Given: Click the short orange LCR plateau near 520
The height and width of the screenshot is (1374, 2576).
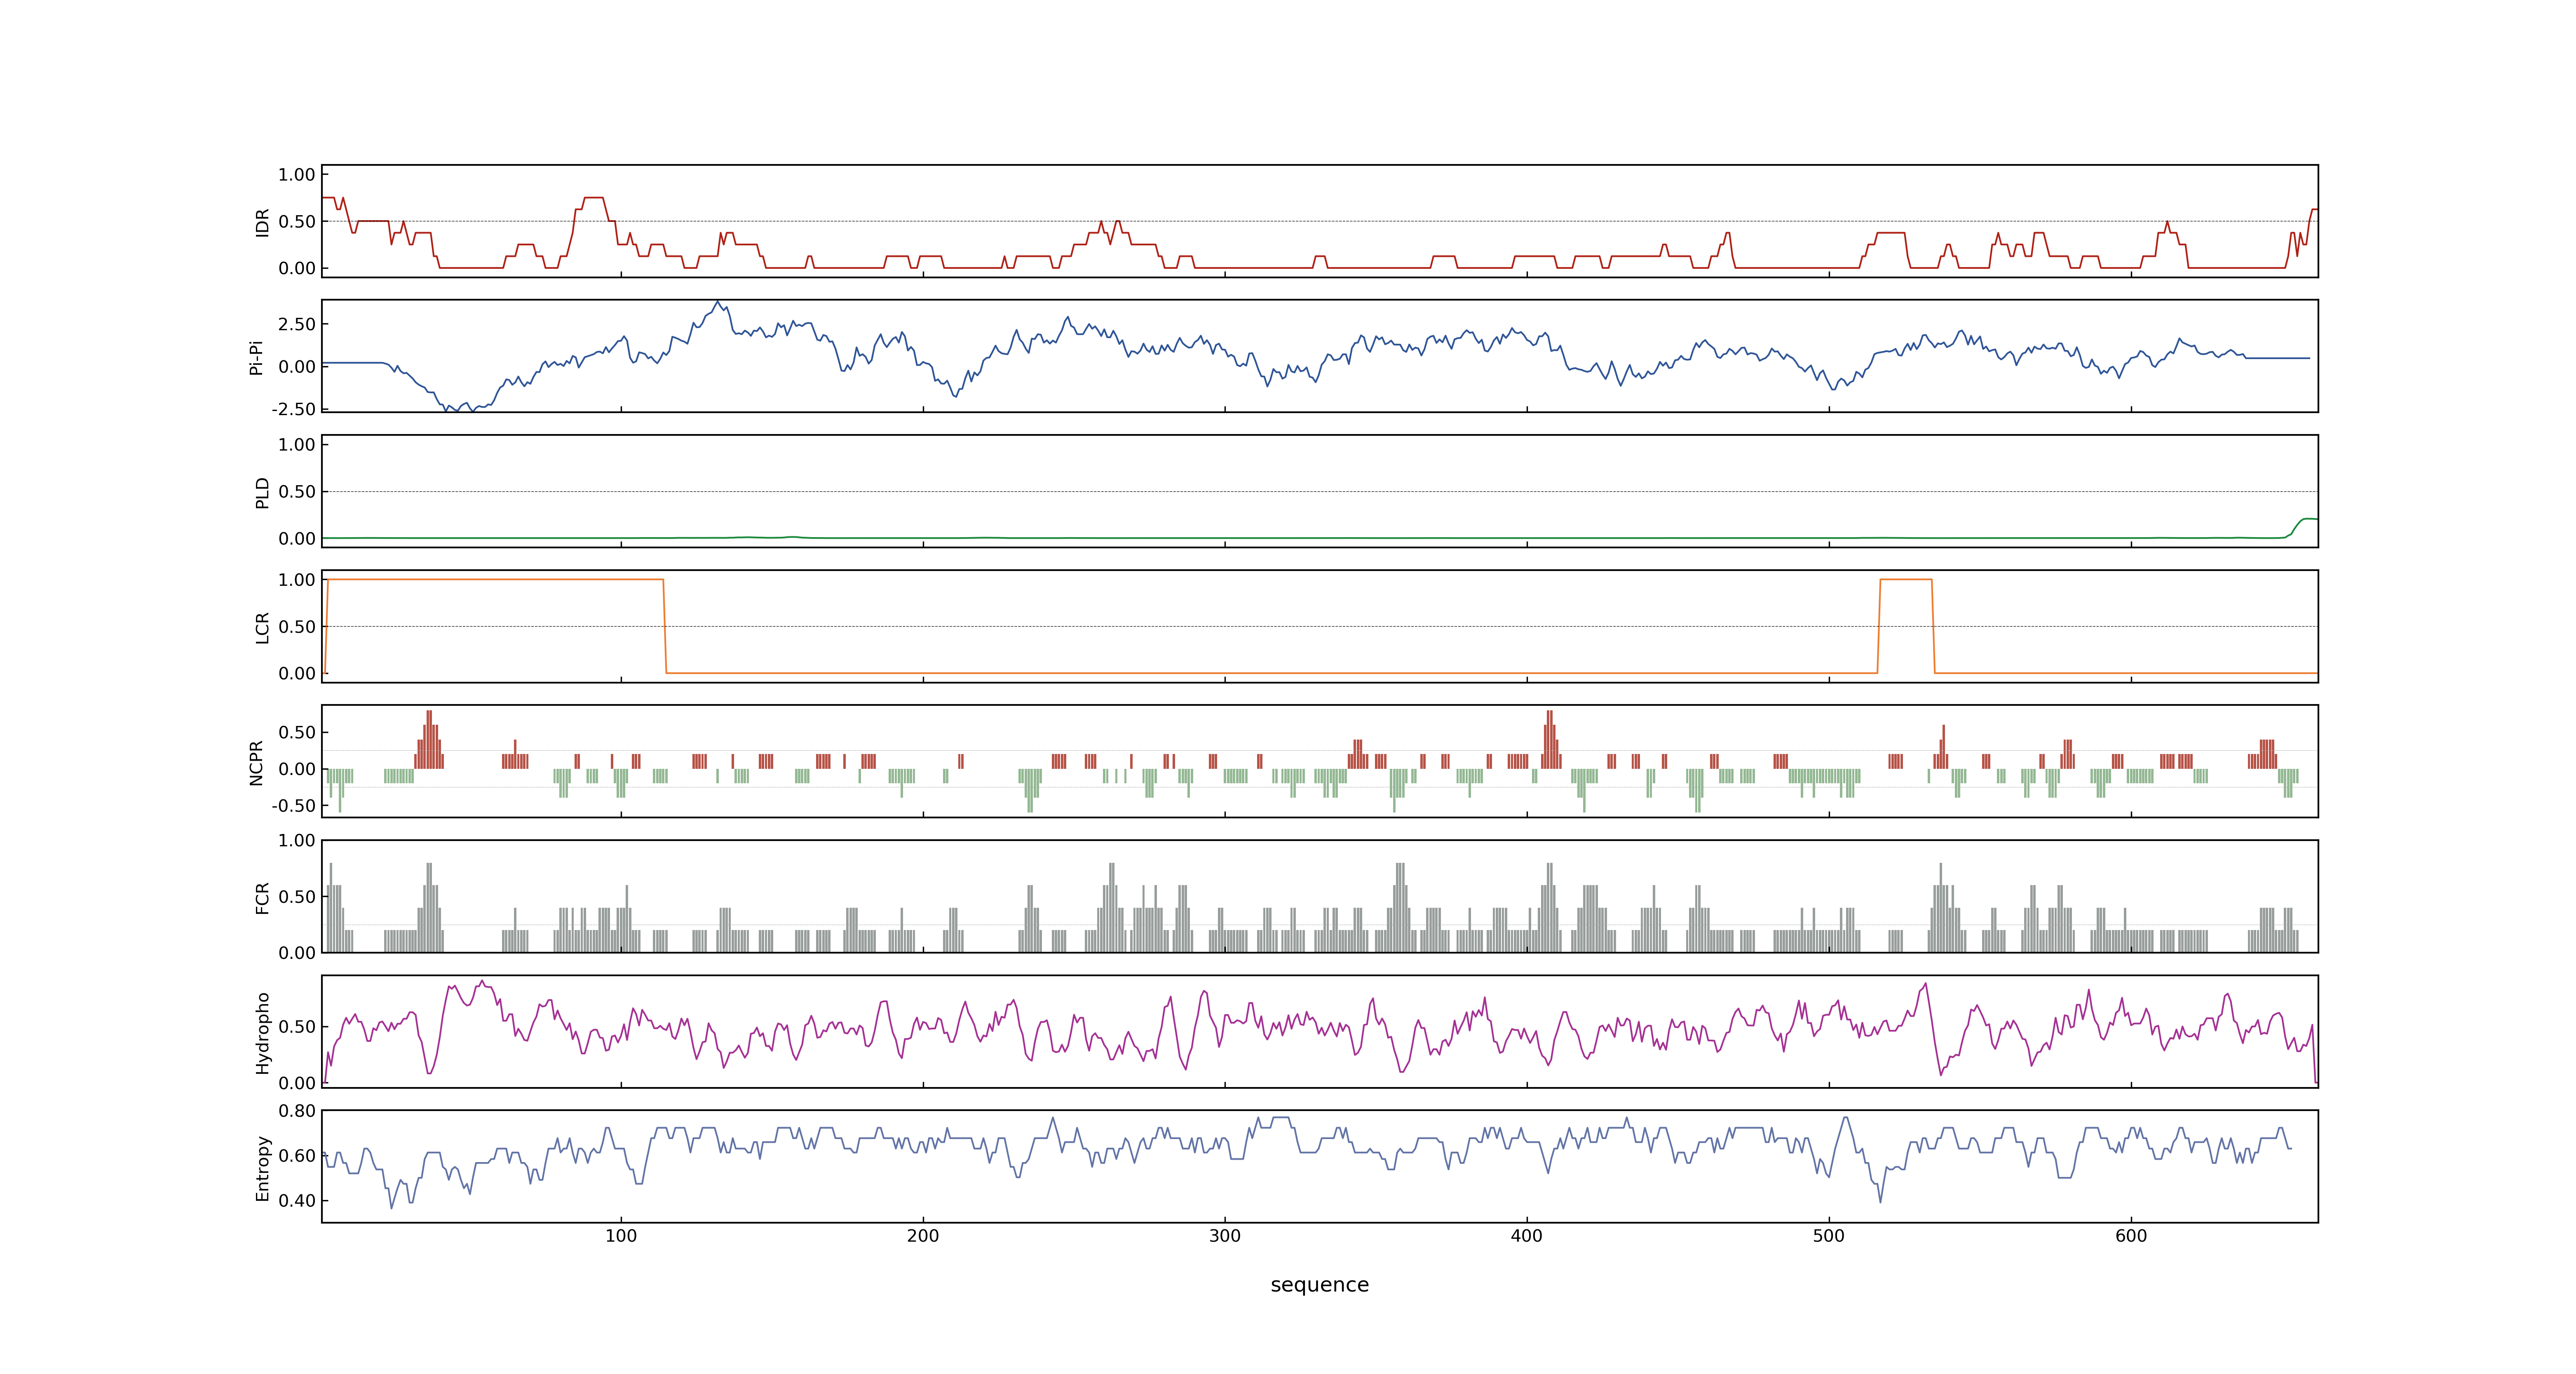Looking at the screenshot, I should coord(1906,580).
